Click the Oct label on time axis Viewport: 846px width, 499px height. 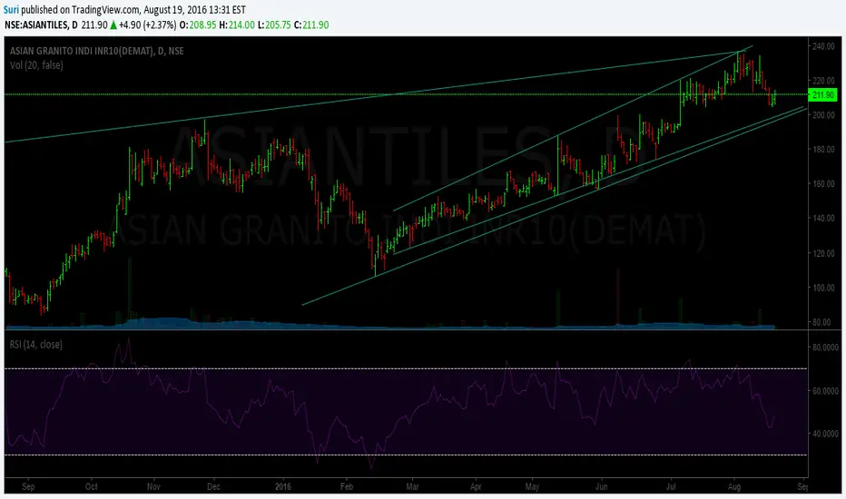pyautogui.click(x=91, y=486)
